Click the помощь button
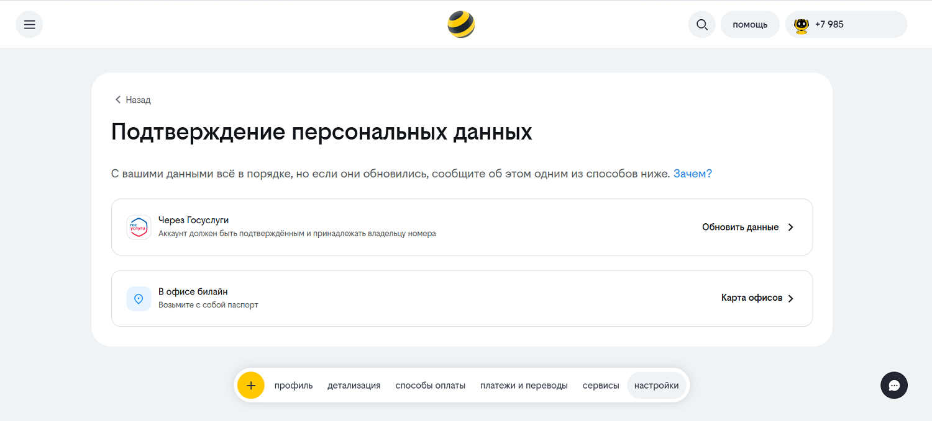Image resolution: width=932 pixels, height=421 pixels. point(749,25)
